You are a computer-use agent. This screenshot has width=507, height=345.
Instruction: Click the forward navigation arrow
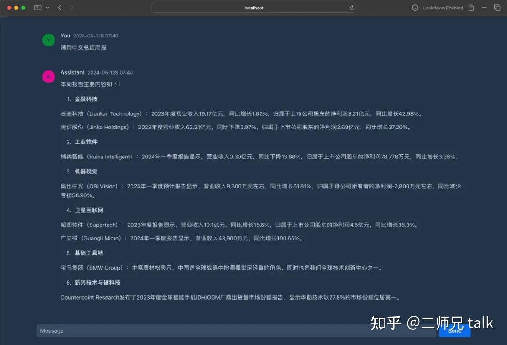pyautogui.click(x=71, y=7)
